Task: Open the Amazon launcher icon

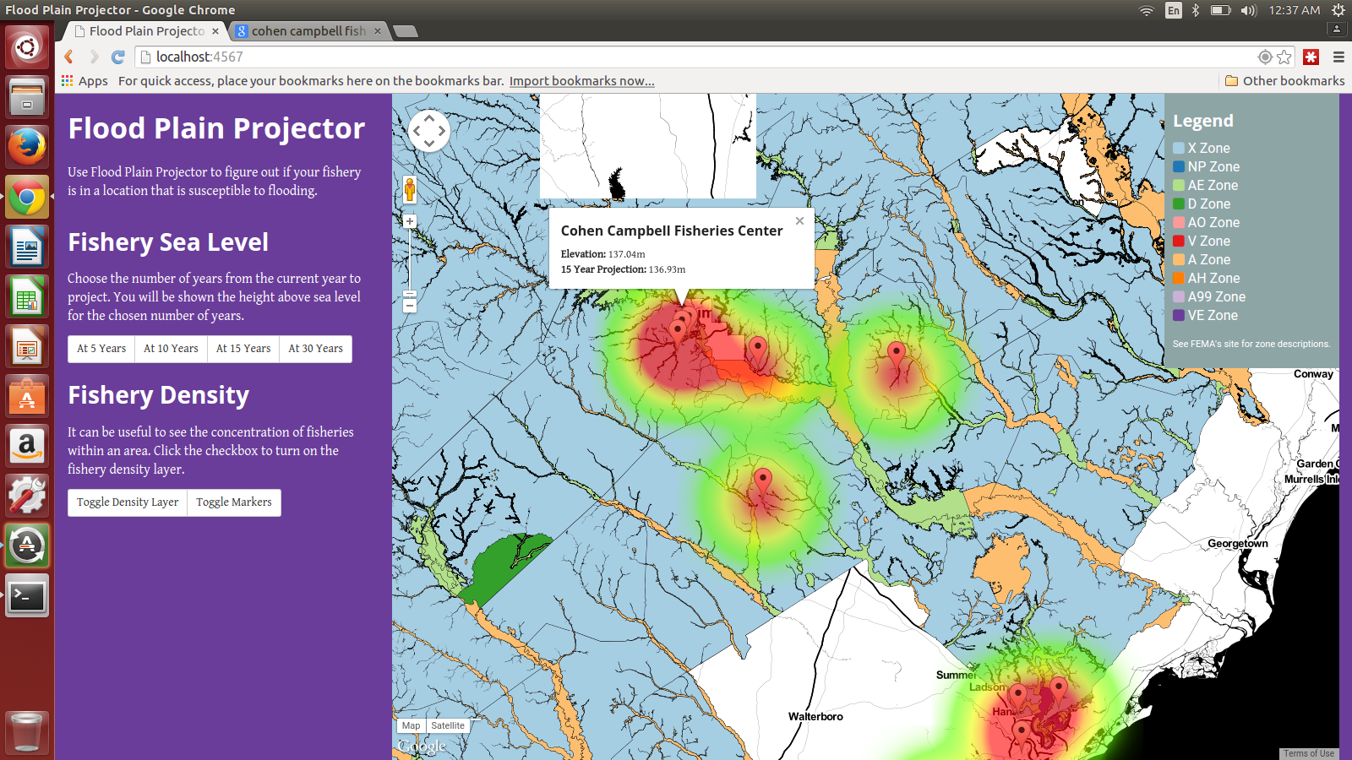Action: 27,446
